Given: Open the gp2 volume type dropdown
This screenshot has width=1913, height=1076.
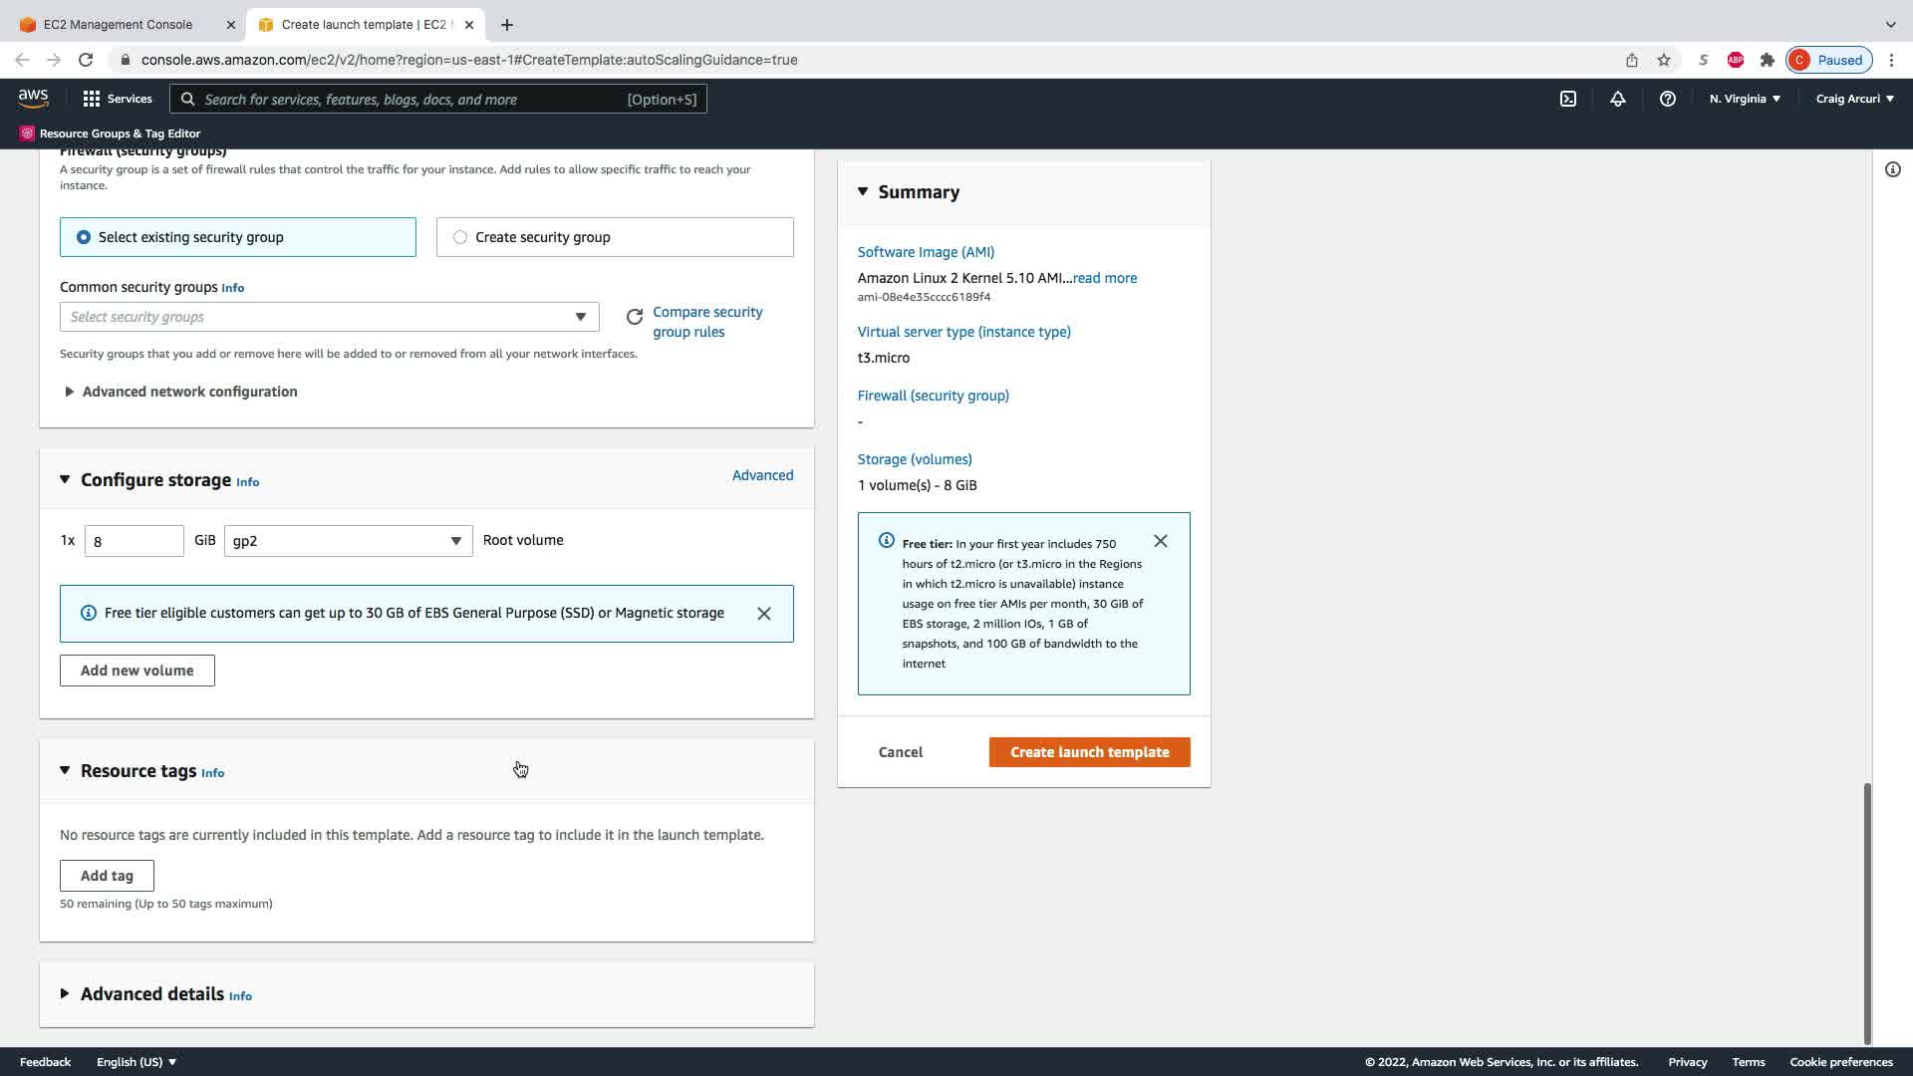Looking at the screenshot, I should tap(348, 541).
